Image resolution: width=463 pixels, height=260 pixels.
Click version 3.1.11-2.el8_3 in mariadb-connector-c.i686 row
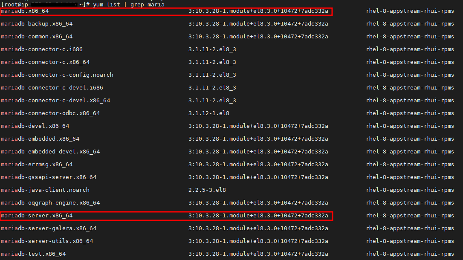pyautogui.click(x=212, y=49)
